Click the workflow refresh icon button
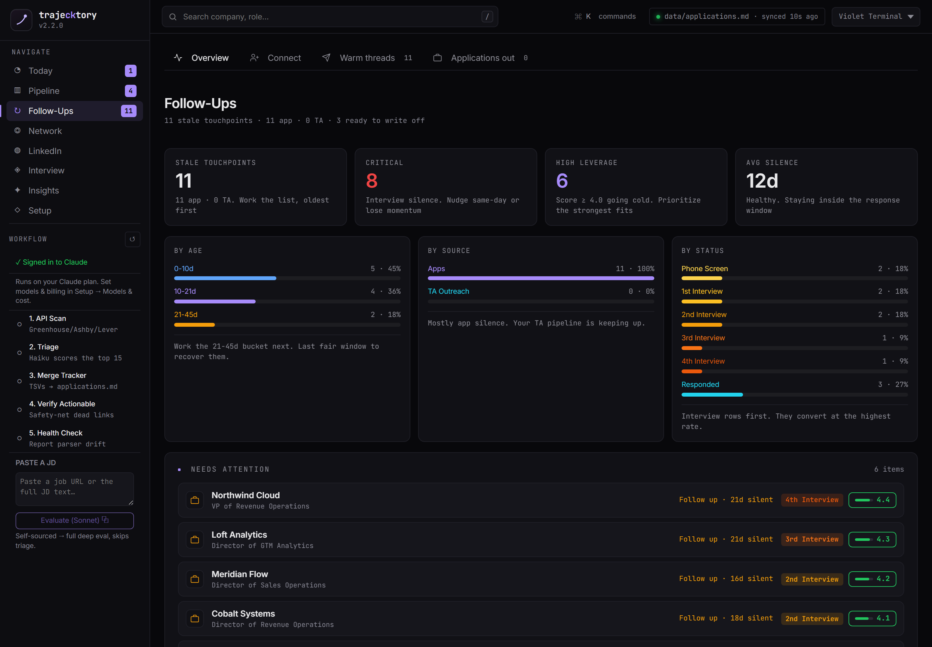This screenshot has width=932, height=647. click(x=132, y=239)
